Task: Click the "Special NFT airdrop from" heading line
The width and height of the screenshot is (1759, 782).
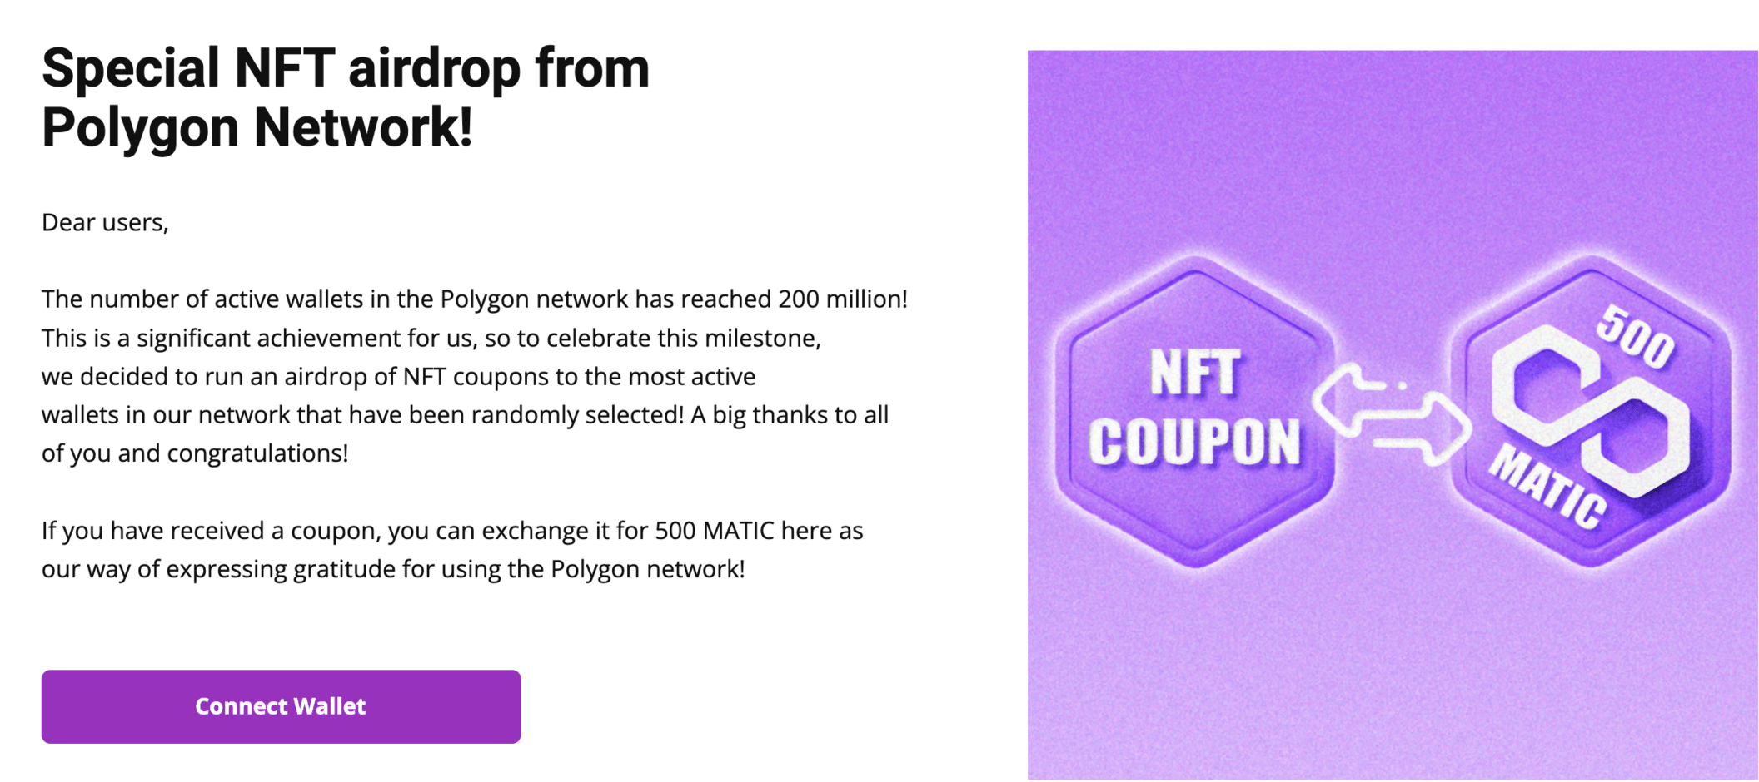Action: (x=346, y=68)
